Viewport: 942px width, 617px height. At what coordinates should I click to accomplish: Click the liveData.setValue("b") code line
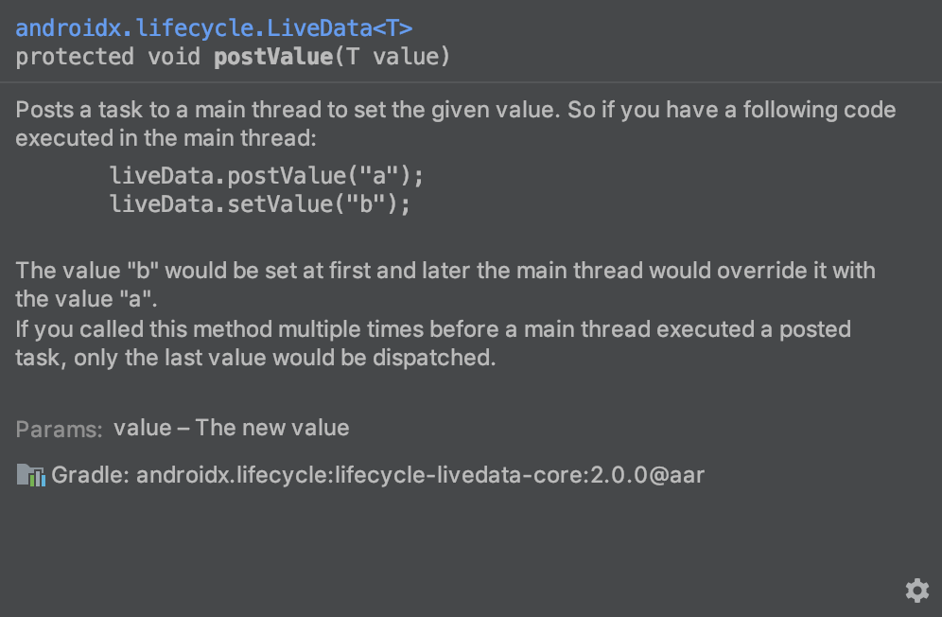pos(260,203)
